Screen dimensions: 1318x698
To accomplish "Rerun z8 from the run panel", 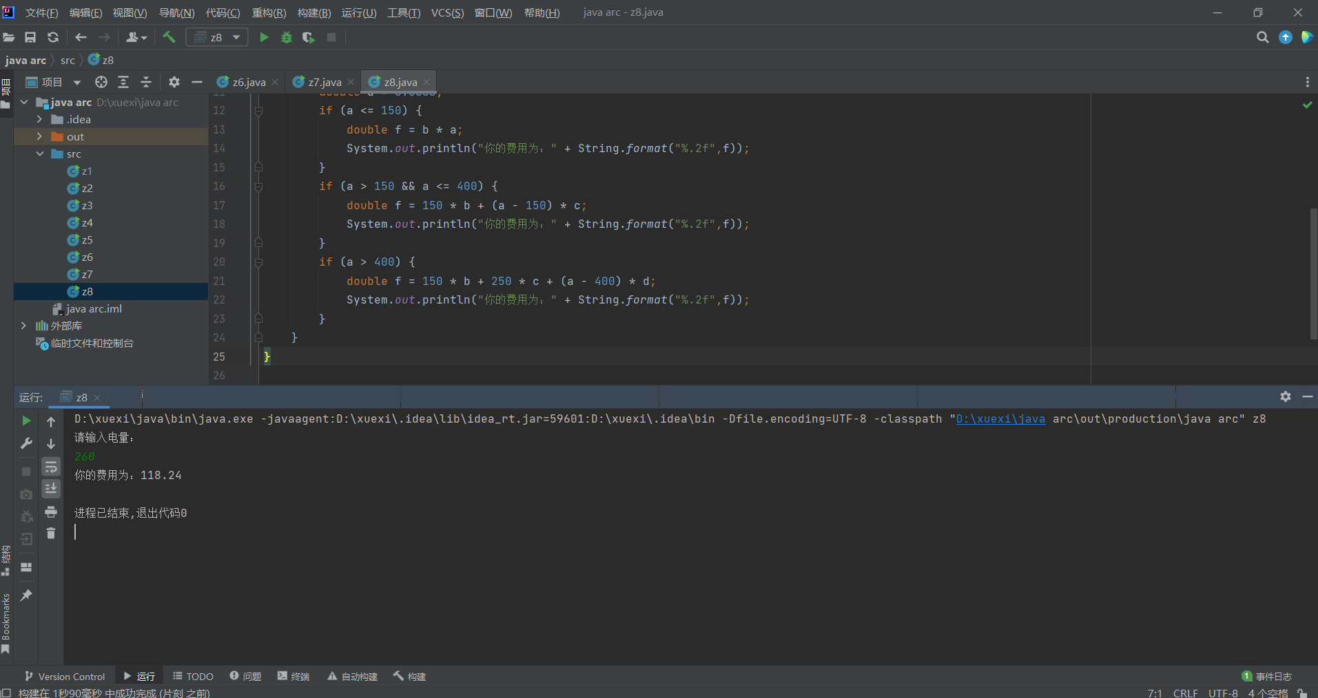I will coord(26,421).
